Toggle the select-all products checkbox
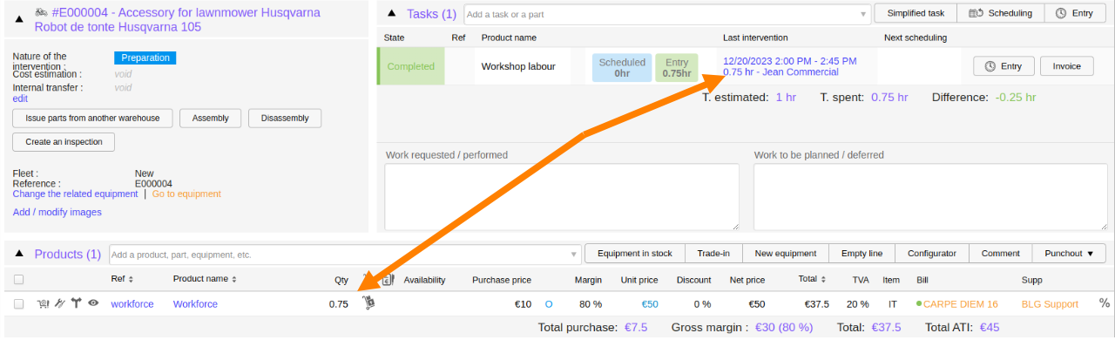The image size is (1115, 340). (18, 280)
